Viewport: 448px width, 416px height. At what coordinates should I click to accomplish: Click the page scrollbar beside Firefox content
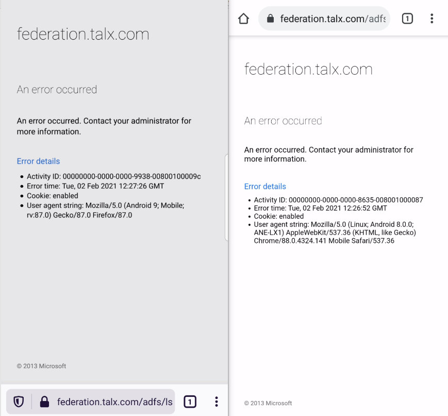tap(226, 198)
